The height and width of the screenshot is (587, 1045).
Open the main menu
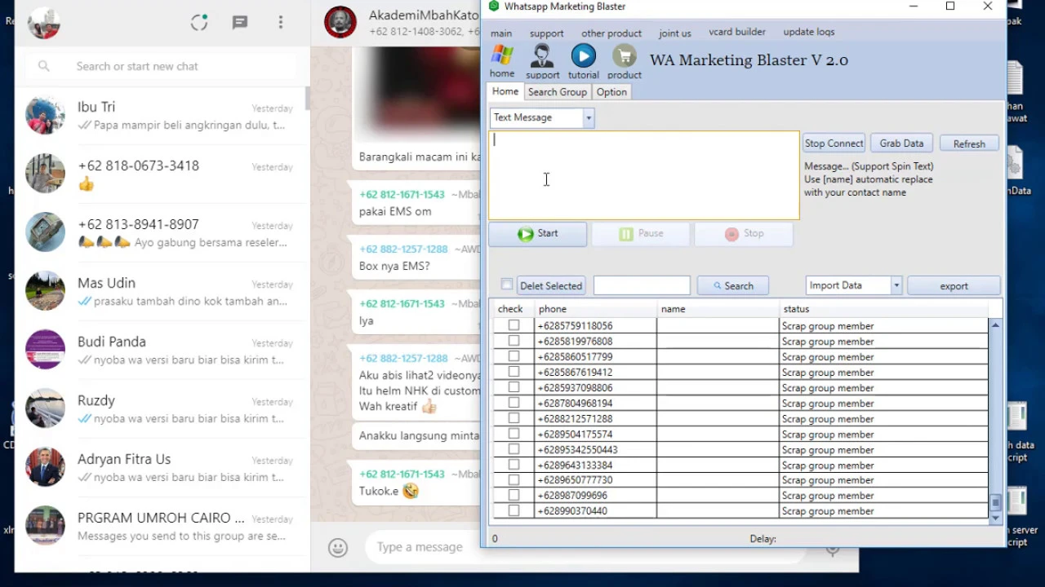tap(501, 33)
